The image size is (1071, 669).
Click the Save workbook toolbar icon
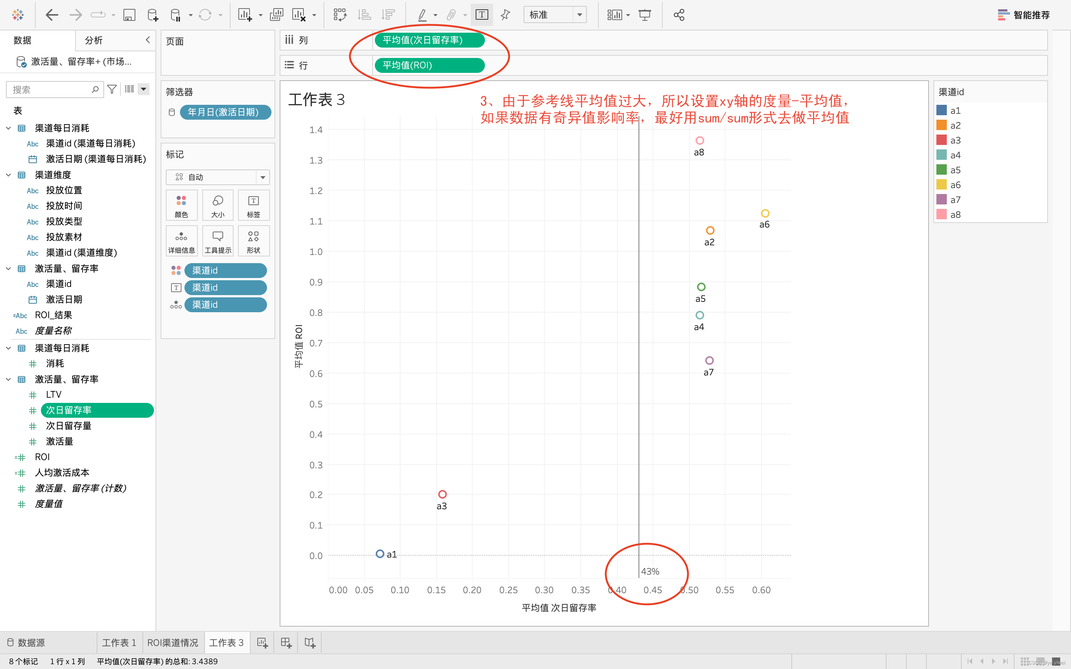tap(129, 15)
